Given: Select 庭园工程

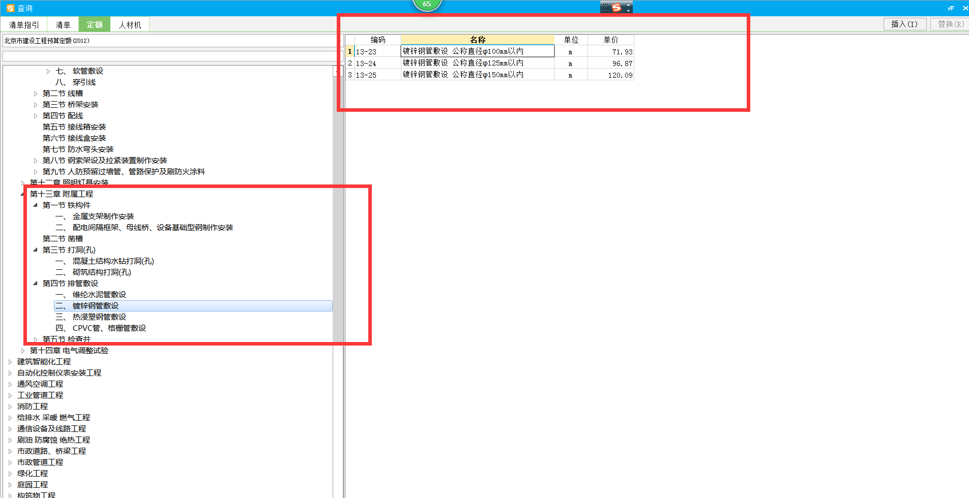Looking at the screenshot, I should (x=33, y=485).
